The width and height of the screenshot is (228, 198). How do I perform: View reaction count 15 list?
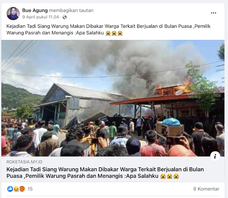(x=30, y=189)
